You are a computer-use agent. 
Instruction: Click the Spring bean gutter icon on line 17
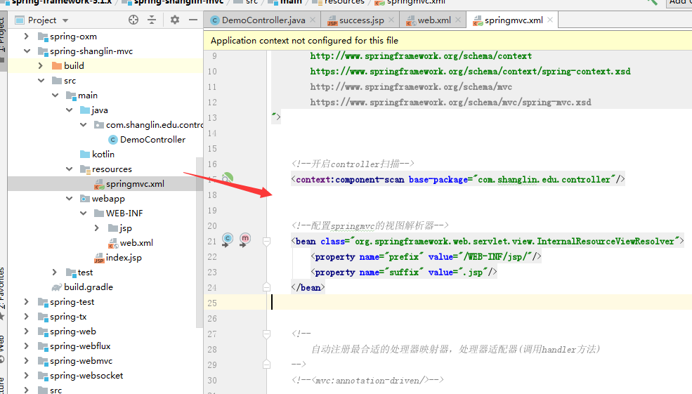[228, 178]
